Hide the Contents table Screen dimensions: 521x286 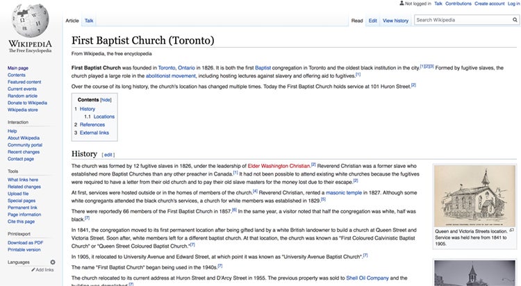(106, 99)
